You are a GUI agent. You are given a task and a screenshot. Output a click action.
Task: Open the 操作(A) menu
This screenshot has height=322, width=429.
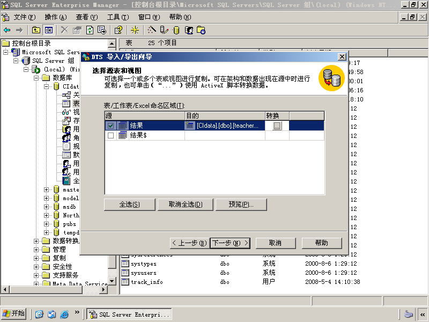(x=56, y=17)
